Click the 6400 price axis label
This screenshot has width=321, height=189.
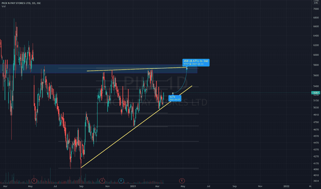tap(316, 35)
